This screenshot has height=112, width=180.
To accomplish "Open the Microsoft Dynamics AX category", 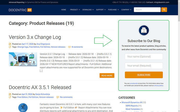I will [x=132, y=102].
